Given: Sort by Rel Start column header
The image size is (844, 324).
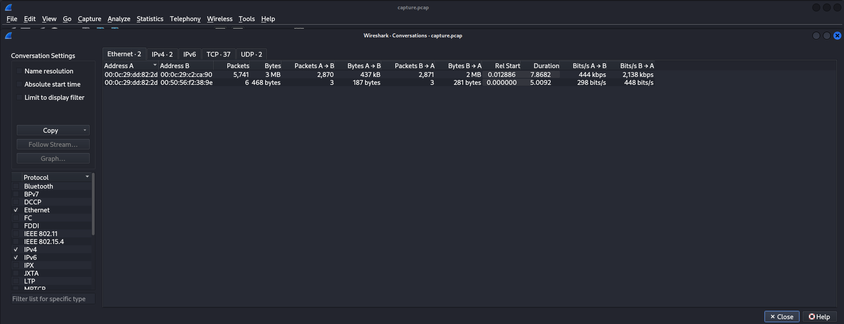Looking at the screenshot, I should 502,66.
